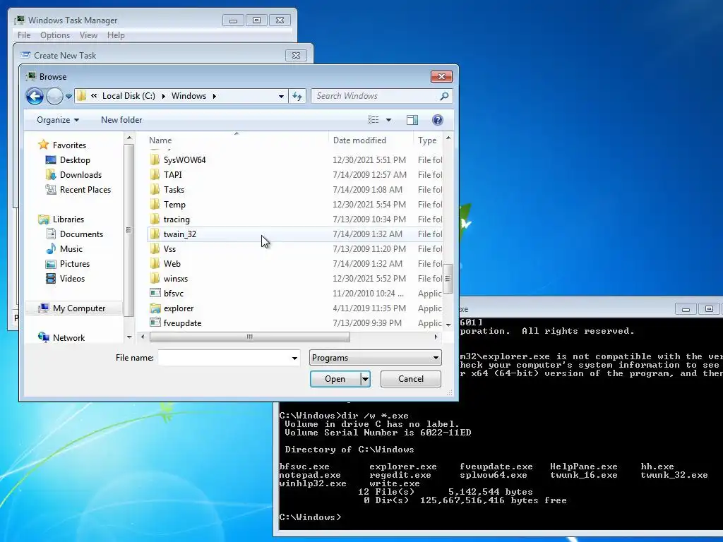Select Documents library

pyautogui.click(x=81, y=234)
